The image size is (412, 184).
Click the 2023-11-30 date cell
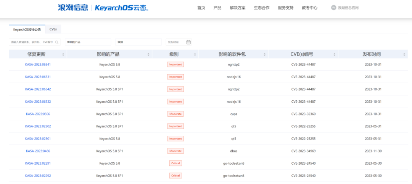(x=373, y=151)
